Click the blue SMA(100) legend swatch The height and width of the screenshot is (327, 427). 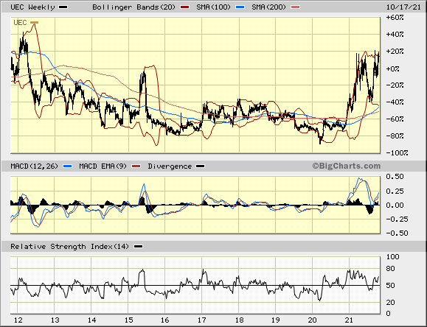pos(240,7)
